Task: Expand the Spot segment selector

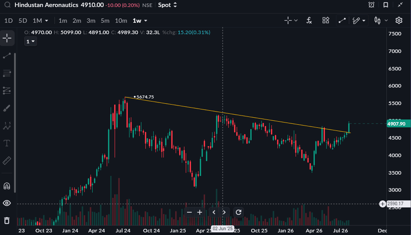Action: [167, 5]
